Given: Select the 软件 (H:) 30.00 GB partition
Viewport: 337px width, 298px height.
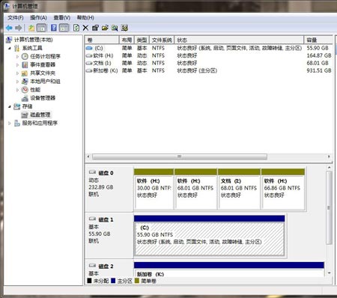Looking at the screenshot, I should click(154, 189).
